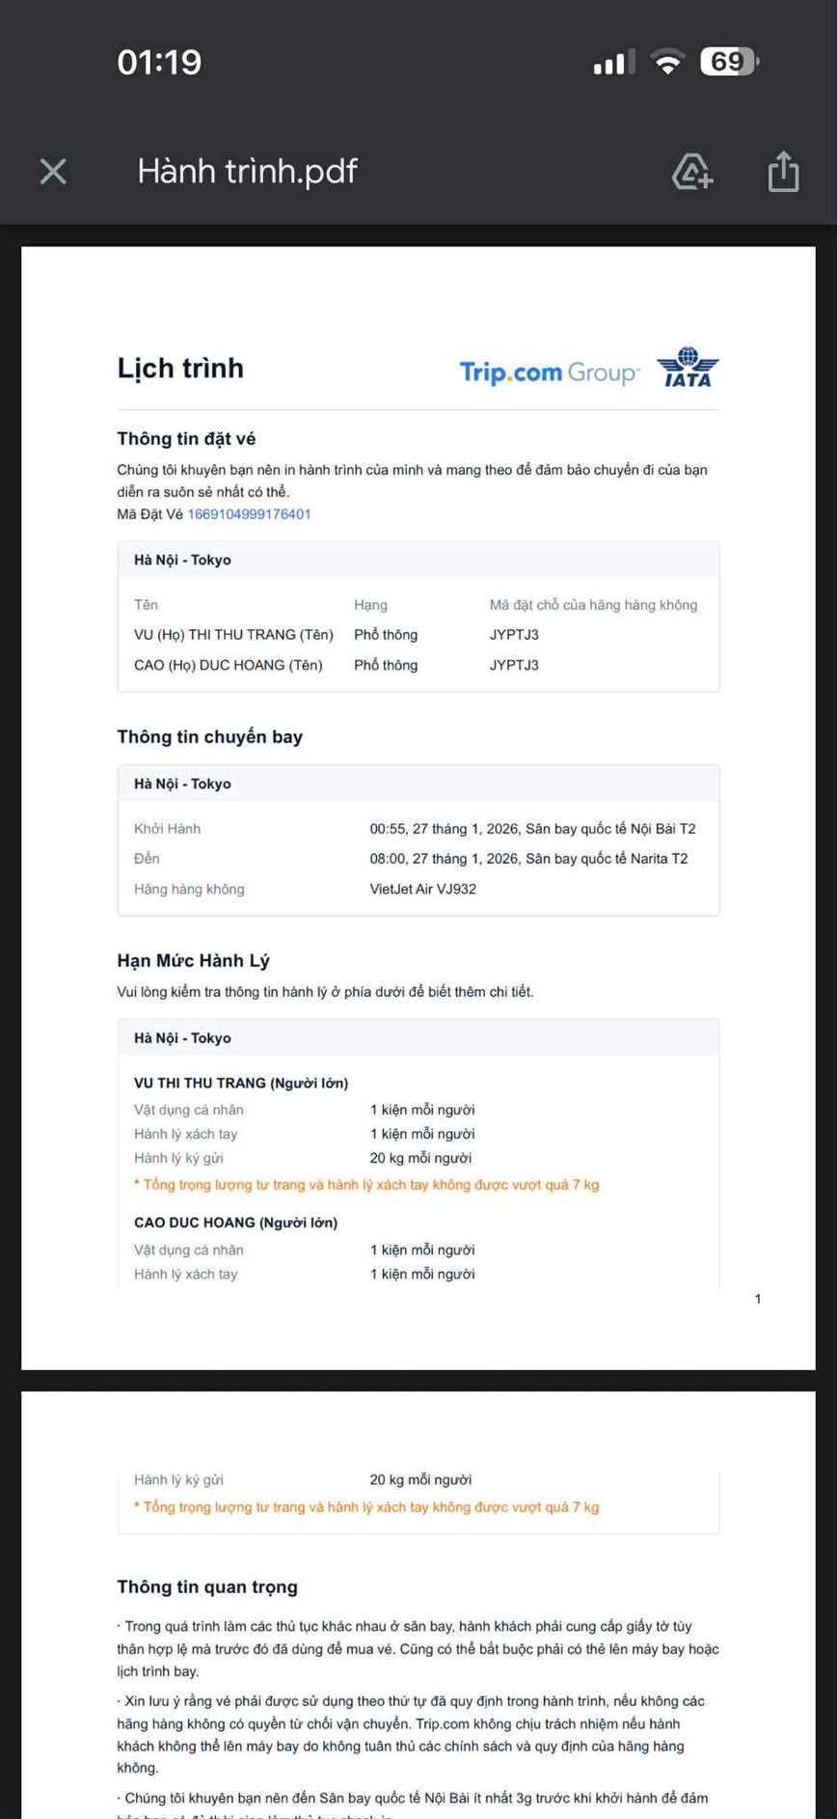Click page number 1 at page bottom
The height and width of the screenshot is (1819, 837).
(758, 1299)
